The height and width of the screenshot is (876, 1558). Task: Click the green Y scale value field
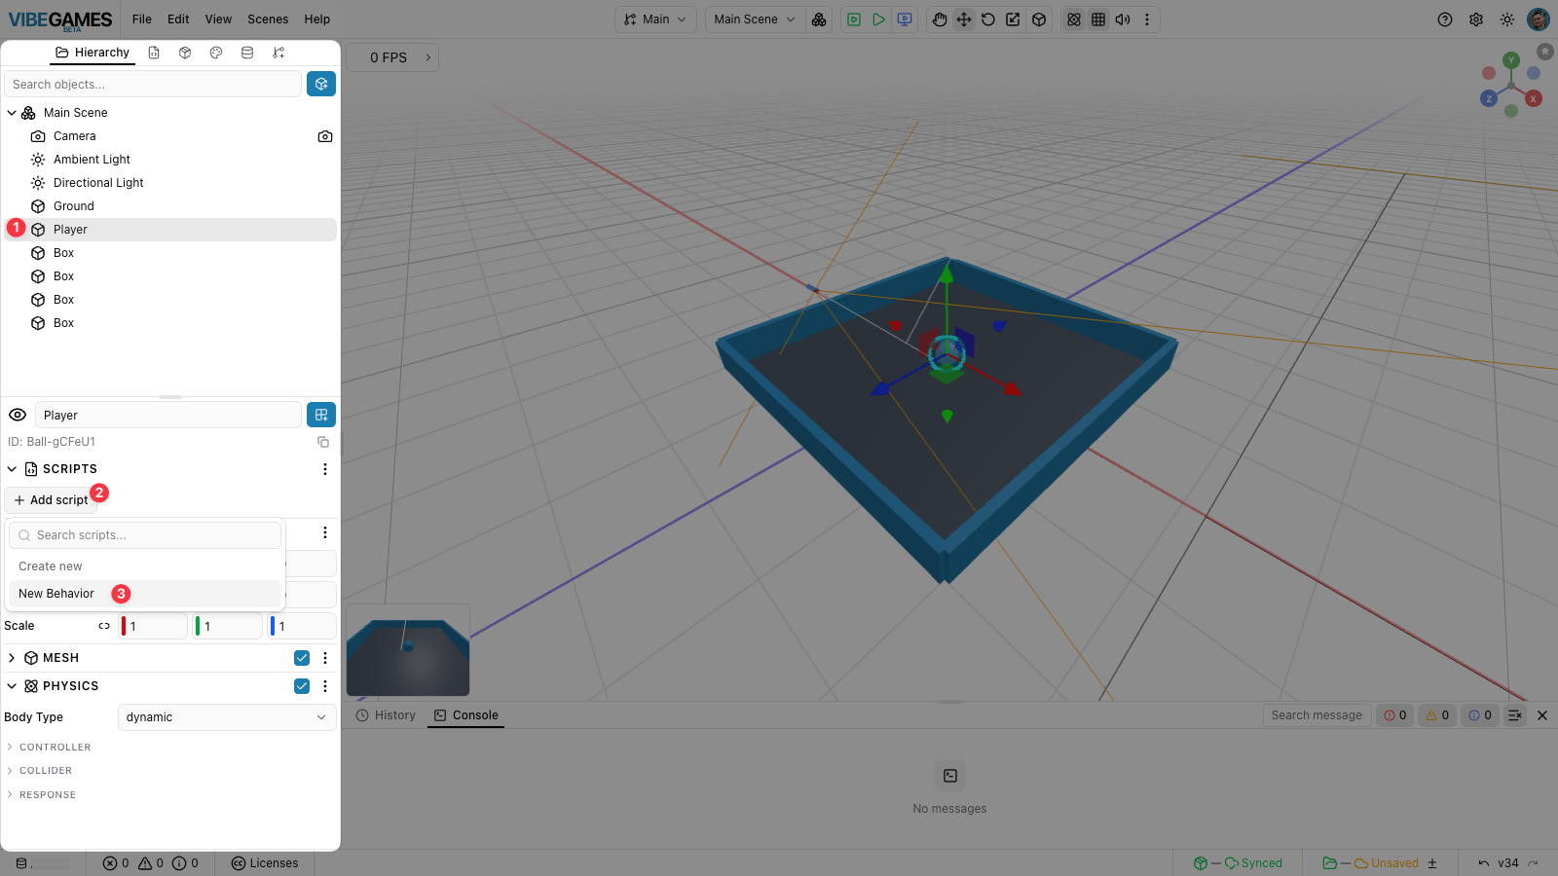pyautogui.click(x=227, y=626)
